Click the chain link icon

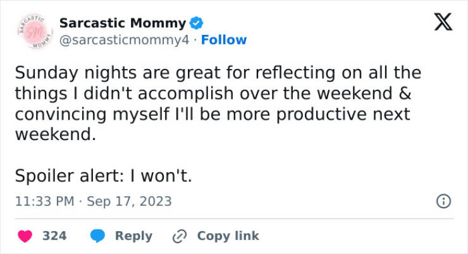(179, 236)
